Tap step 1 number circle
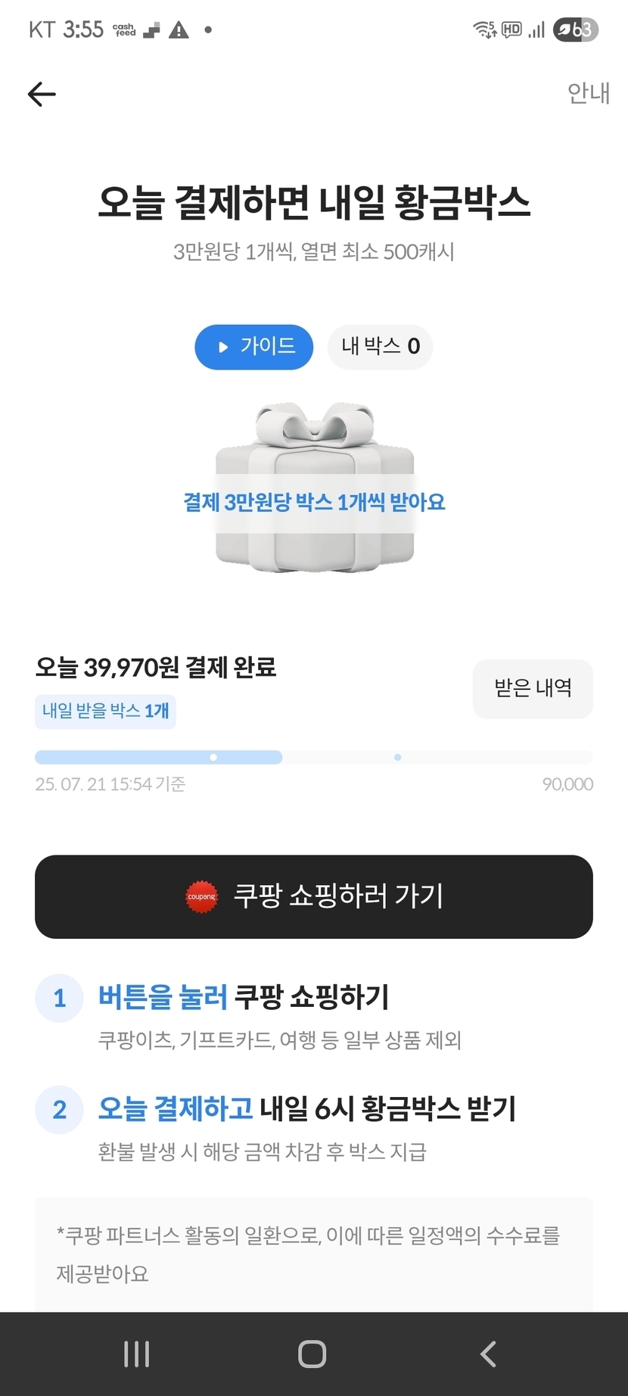This screenshot has height=1396, width=628. 59,998
